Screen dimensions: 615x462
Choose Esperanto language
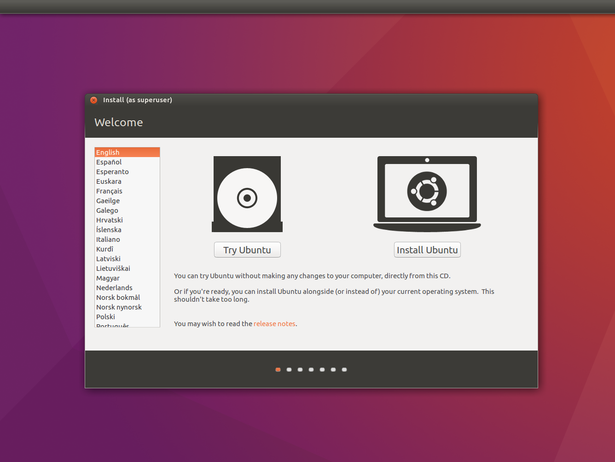click(127, 172)
